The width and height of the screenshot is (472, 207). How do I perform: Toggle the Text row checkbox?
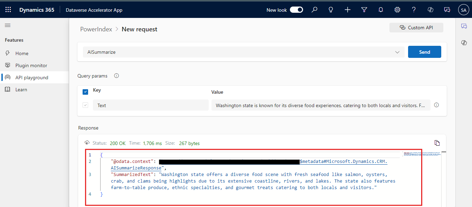pyautogui.click(x=85, y=105)
